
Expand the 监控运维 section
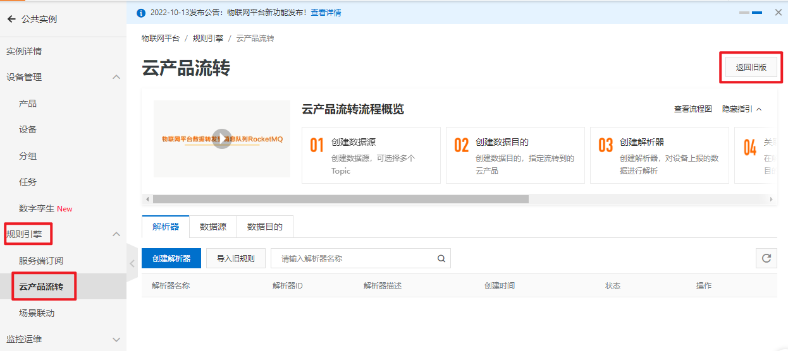(x=116, y=340)
